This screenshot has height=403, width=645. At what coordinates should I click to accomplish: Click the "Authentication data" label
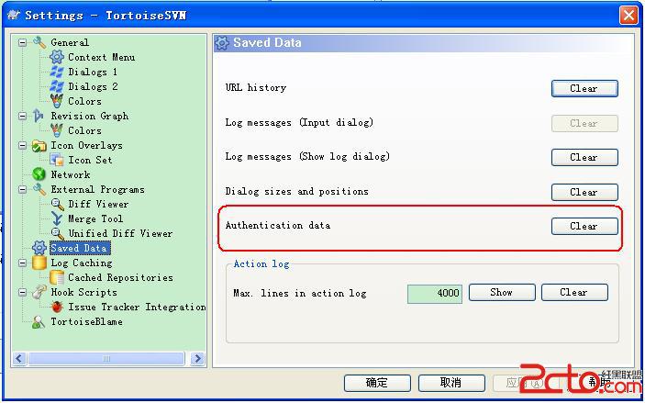click(278, 226)
